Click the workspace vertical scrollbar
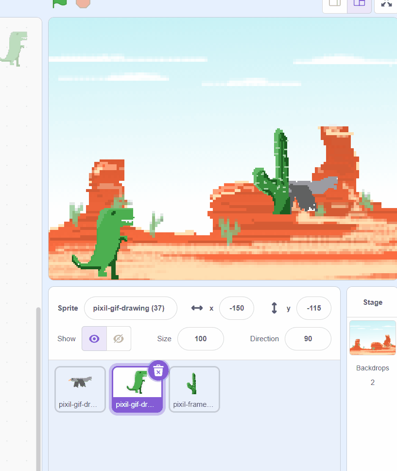Screen dimensions: 397x471 38,389
